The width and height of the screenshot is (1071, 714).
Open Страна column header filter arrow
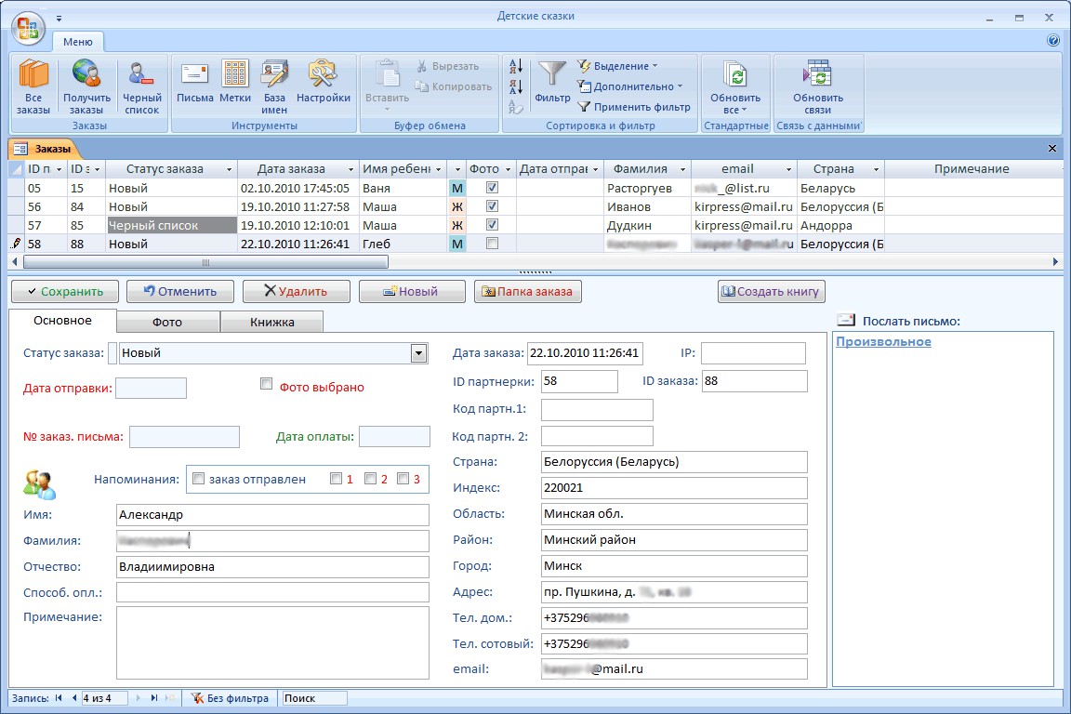tap(875, 169)
